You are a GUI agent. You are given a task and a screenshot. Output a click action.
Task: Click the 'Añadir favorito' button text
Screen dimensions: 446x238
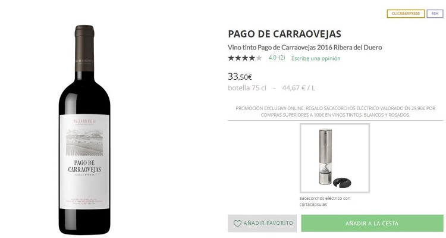[268, 224]
